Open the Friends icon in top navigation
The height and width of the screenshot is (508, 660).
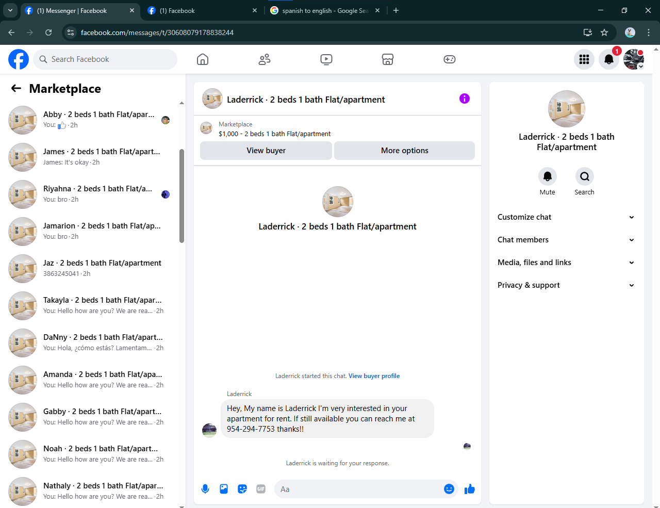point(265,59)
